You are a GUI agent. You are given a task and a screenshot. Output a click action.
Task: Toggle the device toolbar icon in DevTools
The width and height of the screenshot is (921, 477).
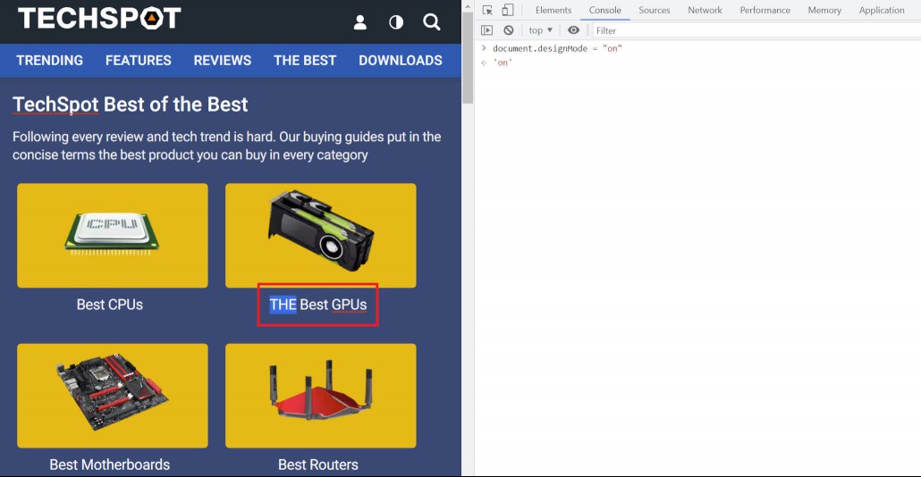(x=508, y=10)
